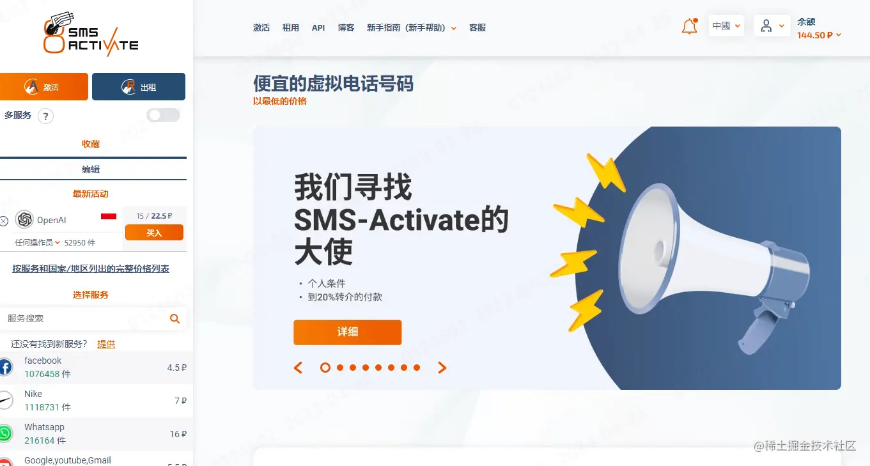Open the notification bell icon
Image resolution: width=870 pixels, height=466 pixels.
tap(689, 26)
